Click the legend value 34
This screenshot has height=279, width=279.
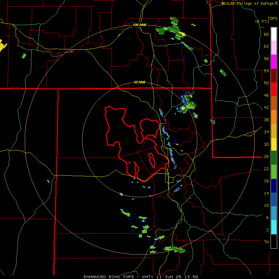pos(266,132)
